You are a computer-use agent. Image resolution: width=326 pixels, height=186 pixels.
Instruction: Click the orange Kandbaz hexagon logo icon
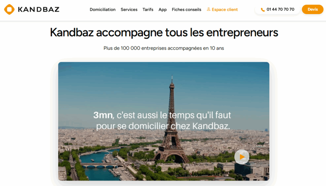[9, 9]
